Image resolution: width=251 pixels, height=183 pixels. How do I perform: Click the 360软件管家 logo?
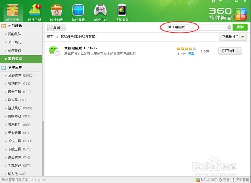pyautogui.click(x=228, y=14)
